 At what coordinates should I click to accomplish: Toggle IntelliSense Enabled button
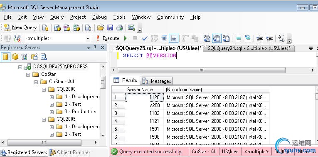(174, 38)
